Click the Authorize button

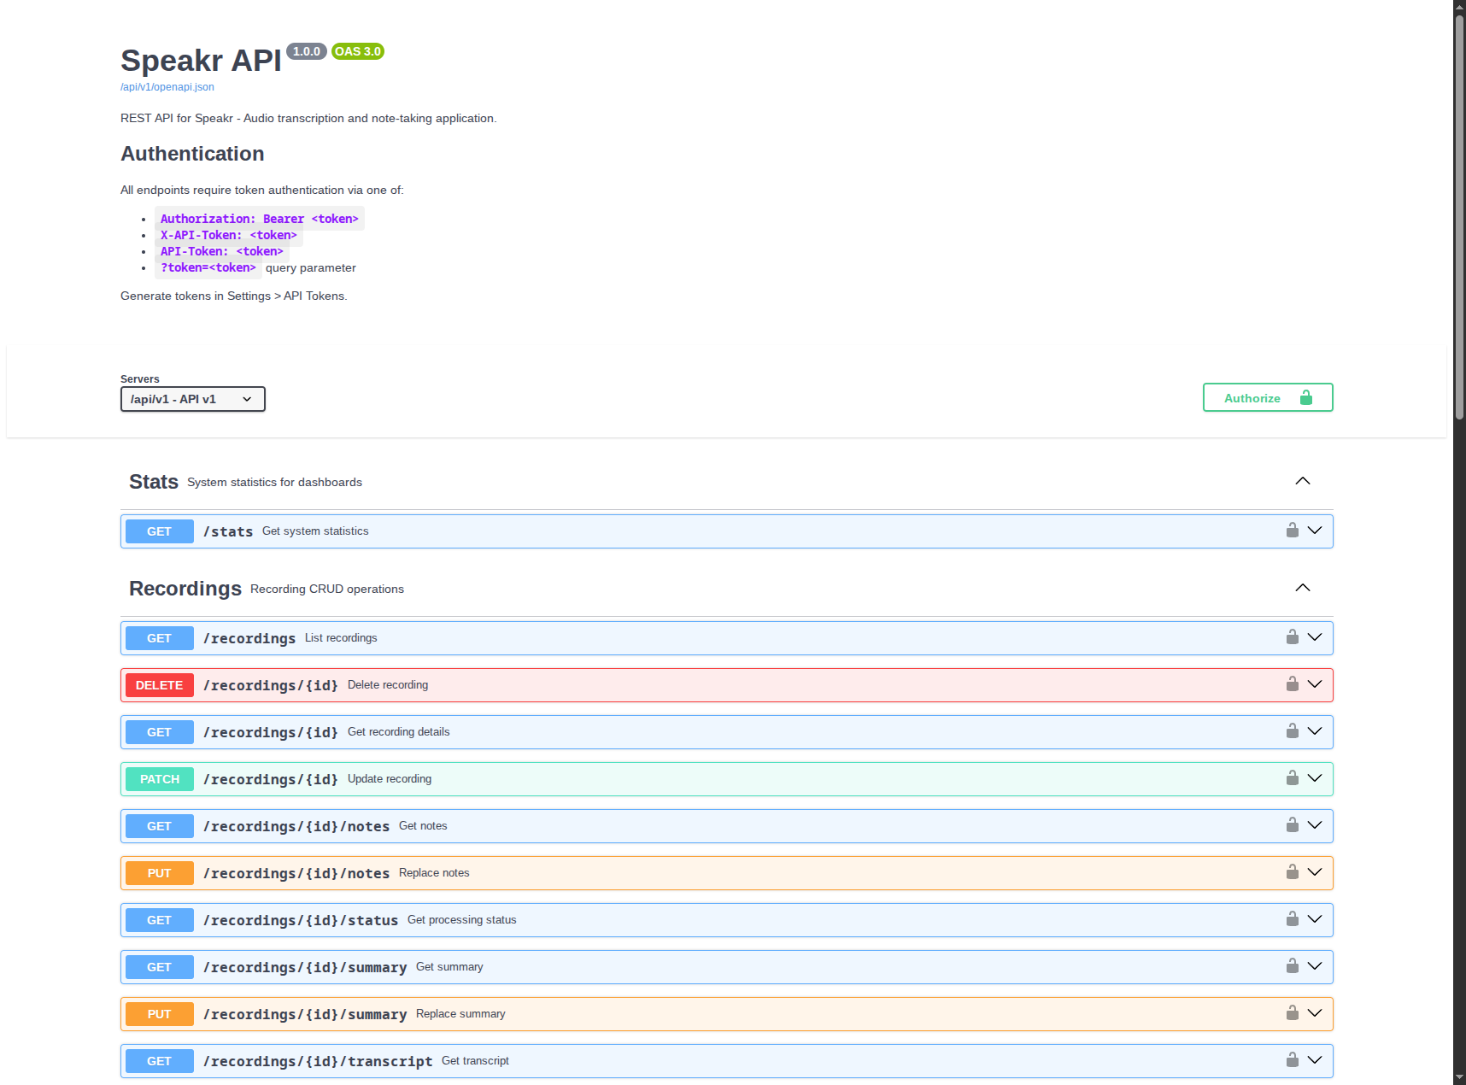1267,396
